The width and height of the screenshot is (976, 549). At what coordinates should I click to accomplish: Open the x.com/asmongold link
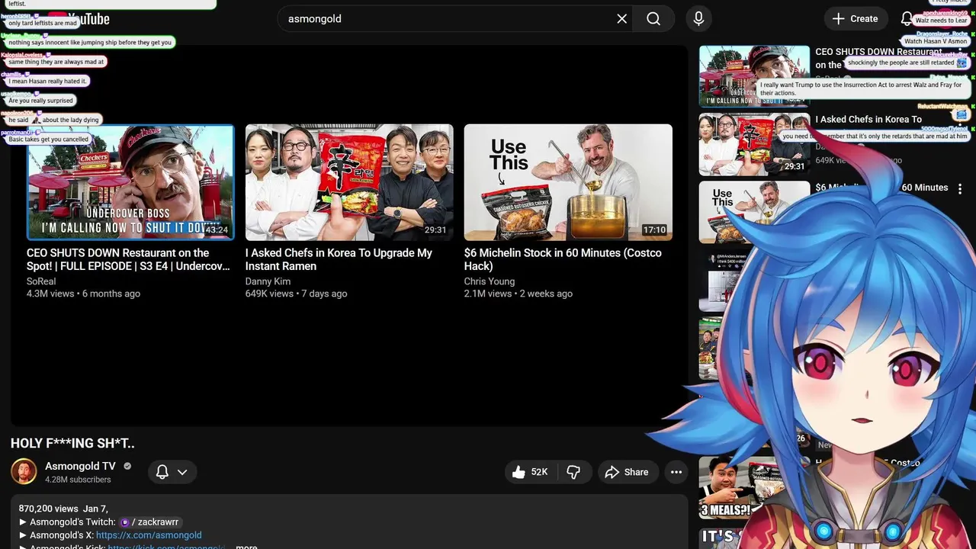tap(149, 535)
